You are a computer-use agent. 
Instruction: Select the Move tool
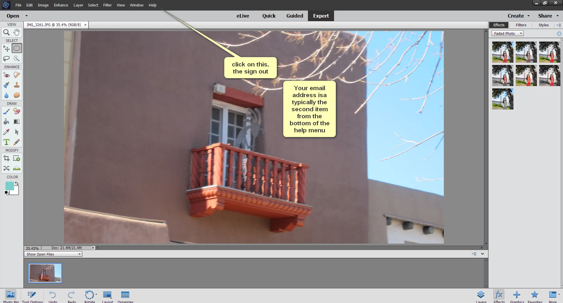tap(6, 48)
